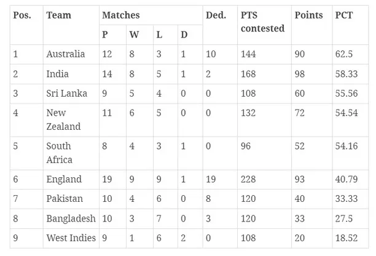Click India's Points value 98
Image resolution: width=376 pixels, height=256 pixels.
300,74
